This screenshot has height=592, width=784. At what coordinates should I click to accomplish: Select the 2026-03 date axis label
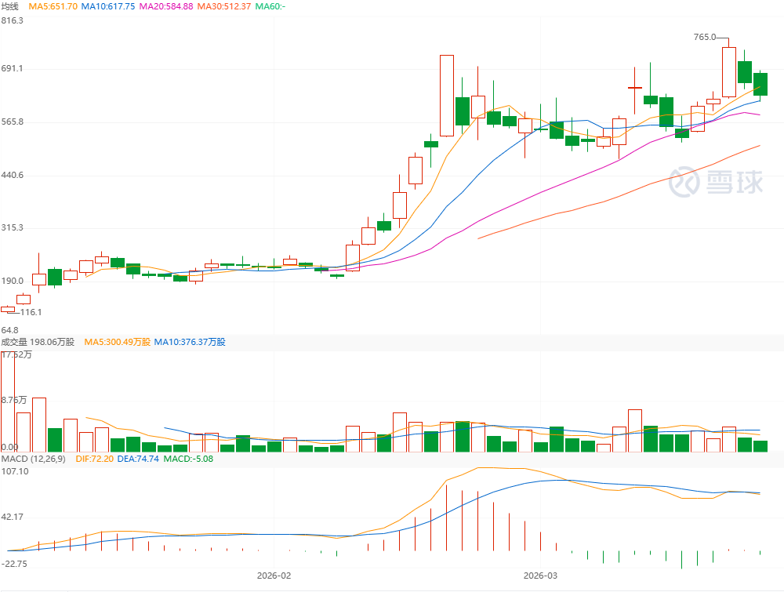click(540, 575)
